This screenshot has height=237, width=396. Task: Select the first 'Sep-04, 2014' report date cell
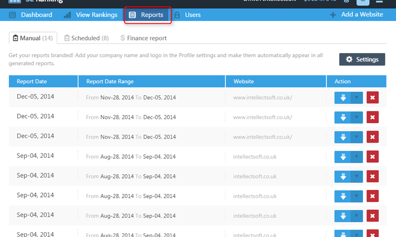tap(35, 156)
